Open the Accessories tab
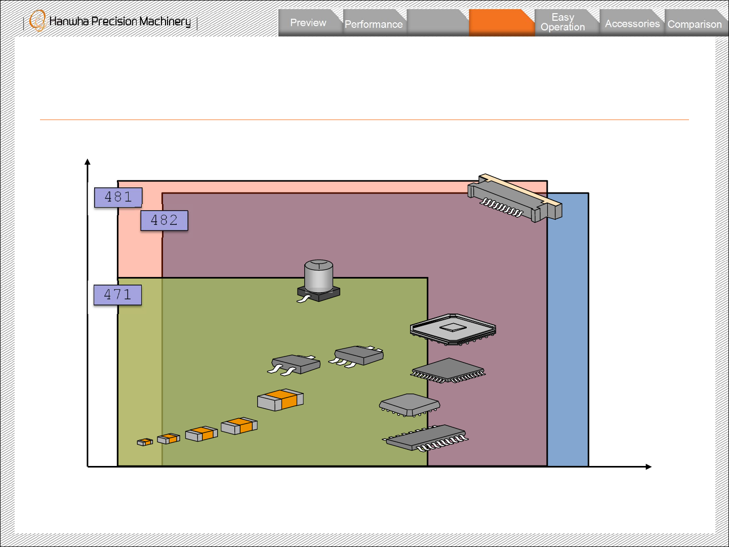 point(632,23)
